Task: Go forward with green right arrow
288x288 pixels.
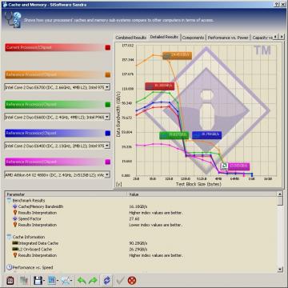Action: [x=93, y=280]
